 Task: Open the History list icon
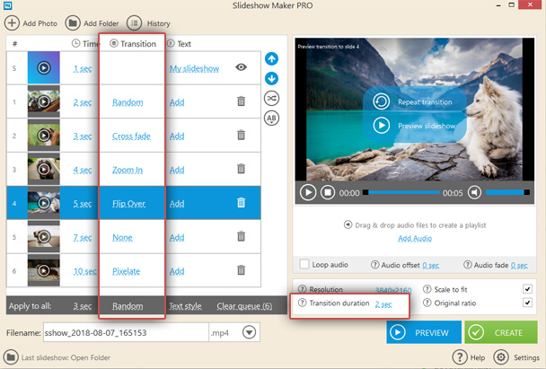coord(134,23)
